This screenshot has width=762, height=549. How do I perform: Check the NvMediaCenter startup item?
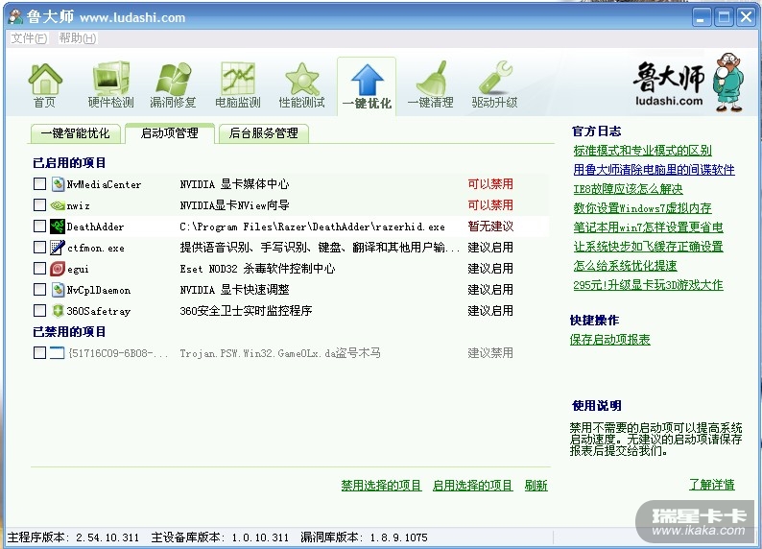[x=40, y=183]
